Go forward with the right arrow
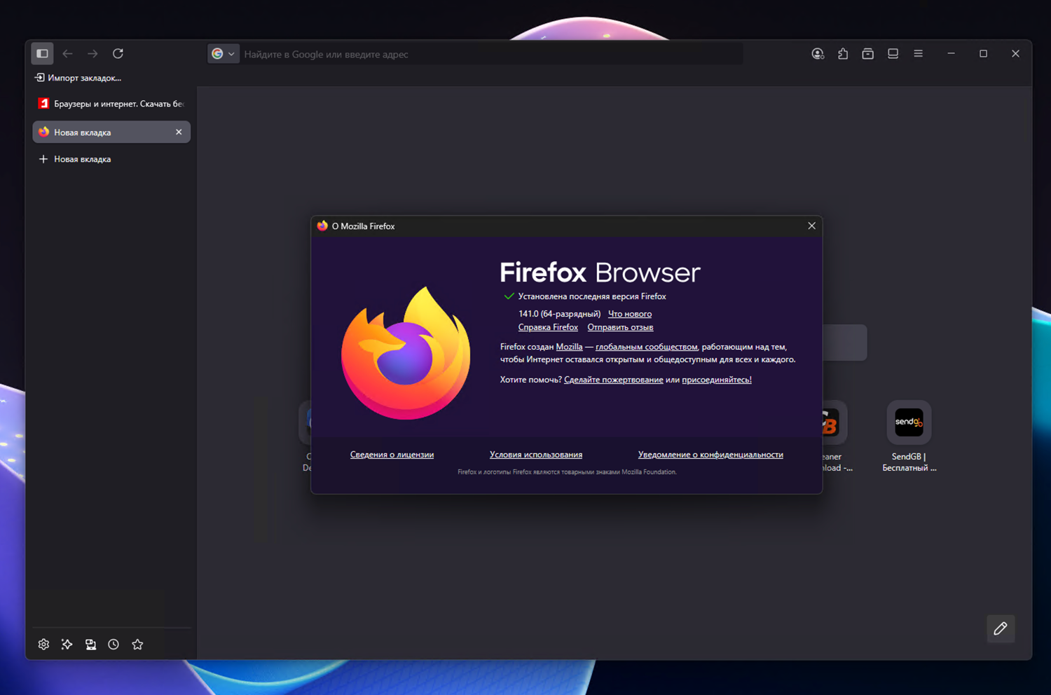1051x695 pixels. (x=92, y=53)
